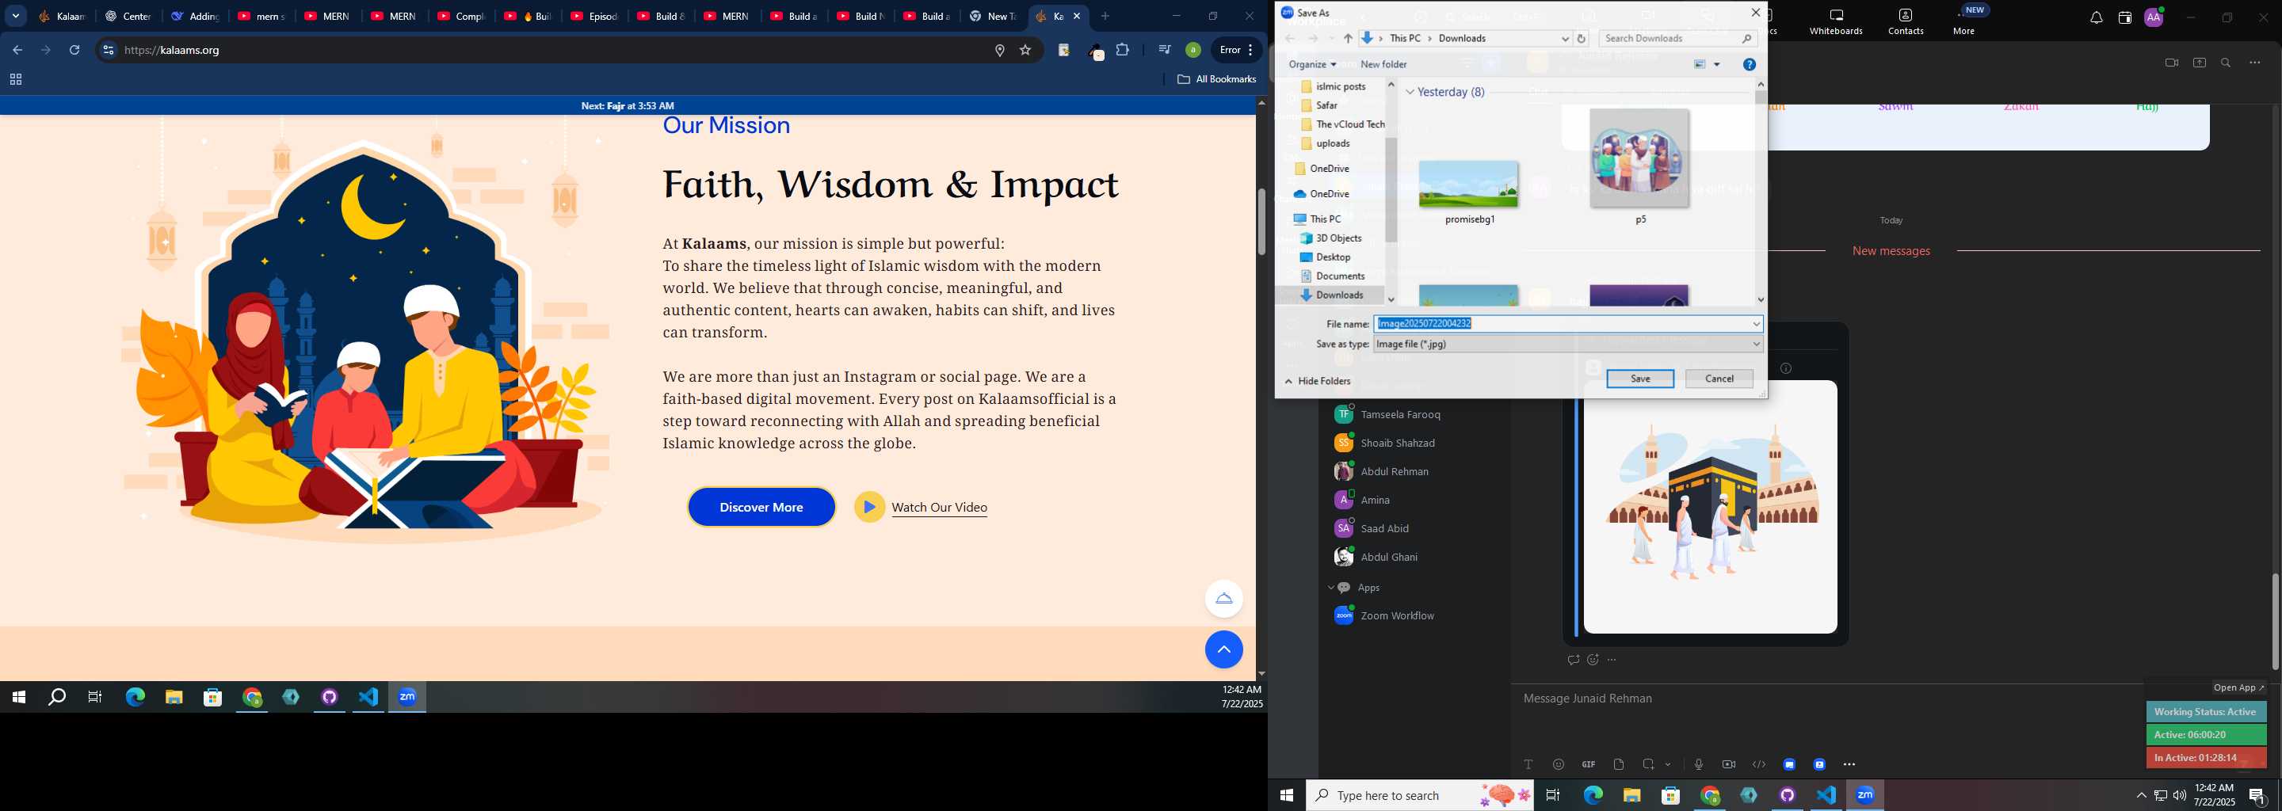Click the Open App button
Image resolution: width=2282 pixels, height=811 pixels.
click(2238, 688)
